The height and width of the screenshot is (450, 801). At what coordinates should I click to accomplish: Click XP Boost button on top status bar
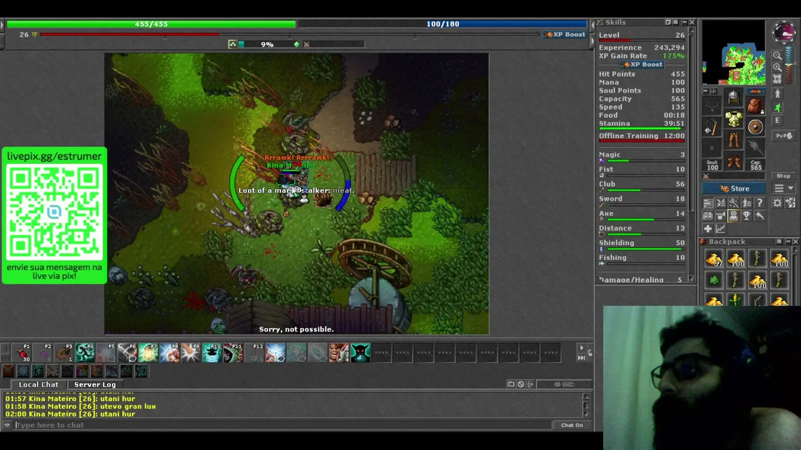[x=565, y=34]
